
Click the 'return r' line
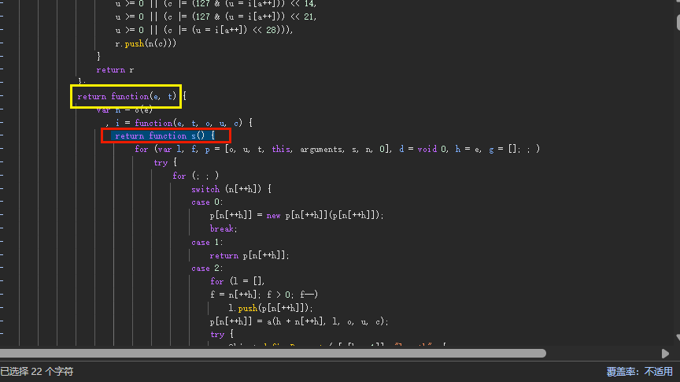[115, 70]
